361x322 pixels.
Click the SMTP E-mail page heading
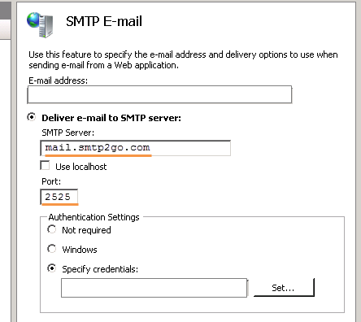point(104,21)
